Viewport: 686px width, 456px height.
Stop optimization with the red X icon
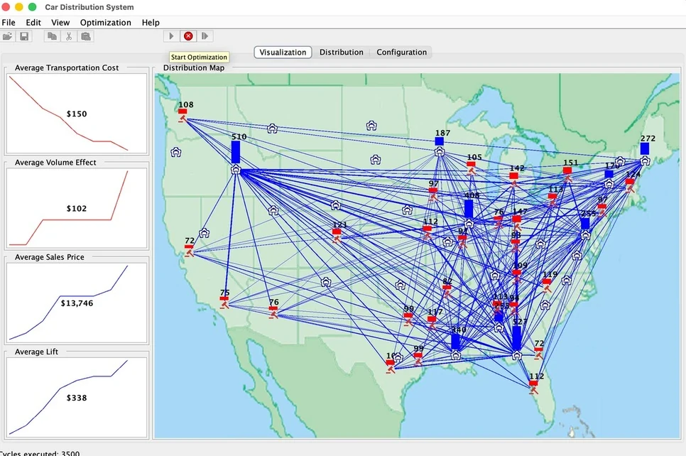188,36
